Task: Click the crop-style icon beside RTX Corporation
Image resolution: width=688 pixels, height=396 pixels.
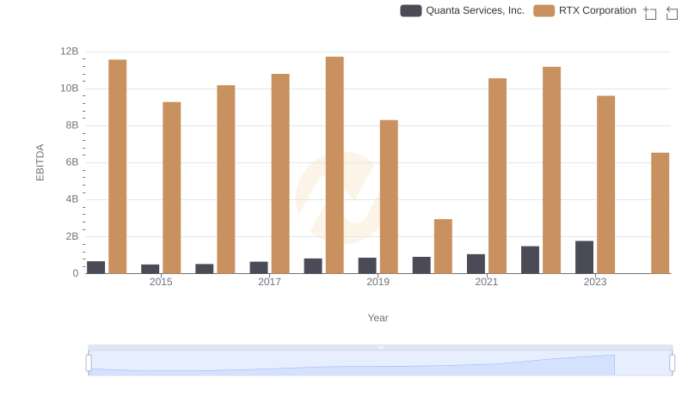Action: click(x=650, y=12)
